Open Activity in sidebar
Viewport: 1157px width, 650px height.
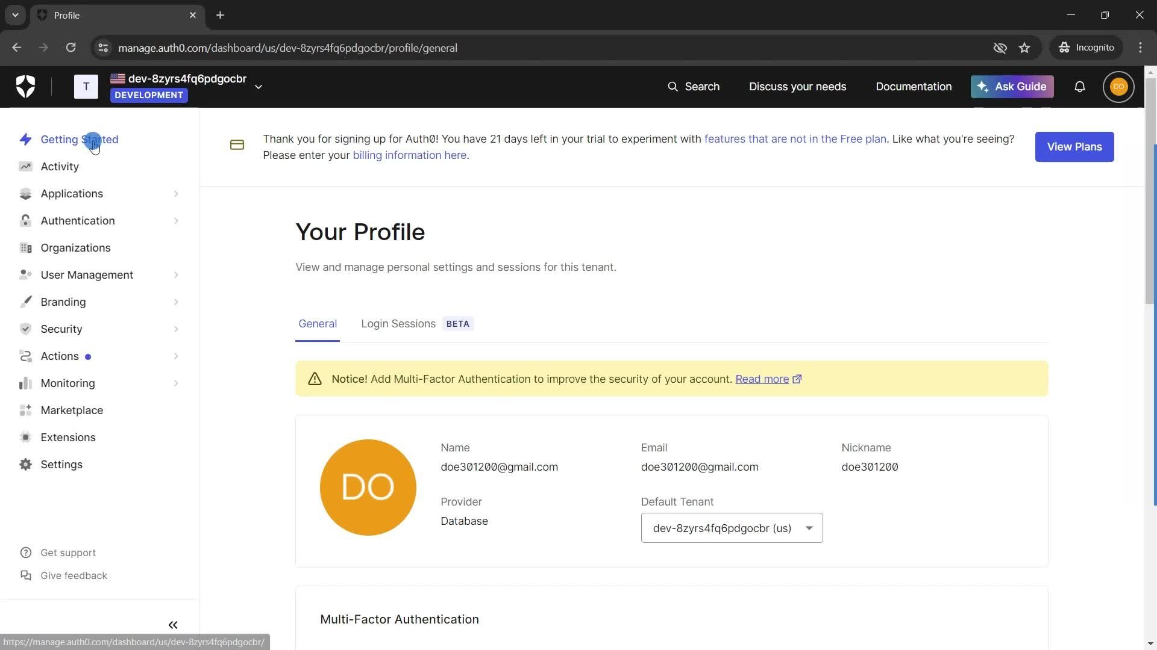[60, 167]
